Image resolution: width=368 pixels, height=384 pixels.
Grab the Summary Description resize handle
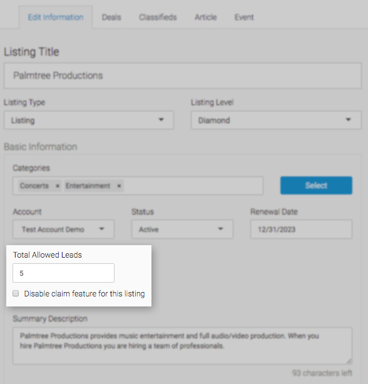pos(349,361)
